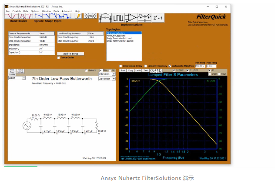Select the band stop band class icon
275x183 pixels.
pos(30,16)
